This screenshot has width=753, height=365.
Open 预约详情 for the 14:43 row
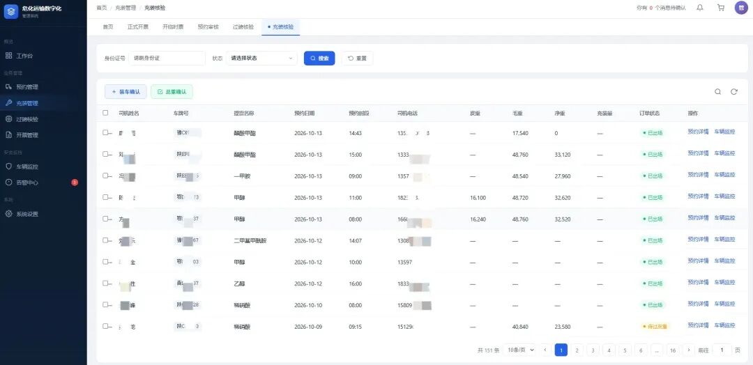pyautogui.click(x=698, y=132)
